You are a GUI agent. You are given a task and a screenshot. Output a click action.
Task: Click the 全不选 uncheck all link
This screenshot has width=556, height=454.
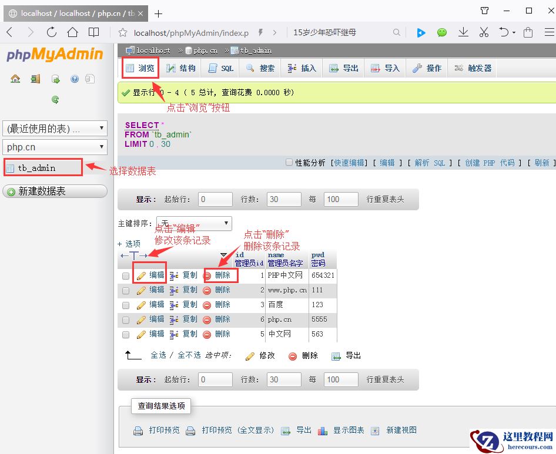(189, 355)
